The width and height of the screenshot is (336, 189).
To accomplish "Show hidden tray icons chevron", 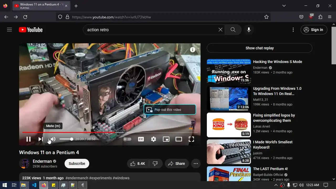I will pyautogui.click(x=276, y=185).
